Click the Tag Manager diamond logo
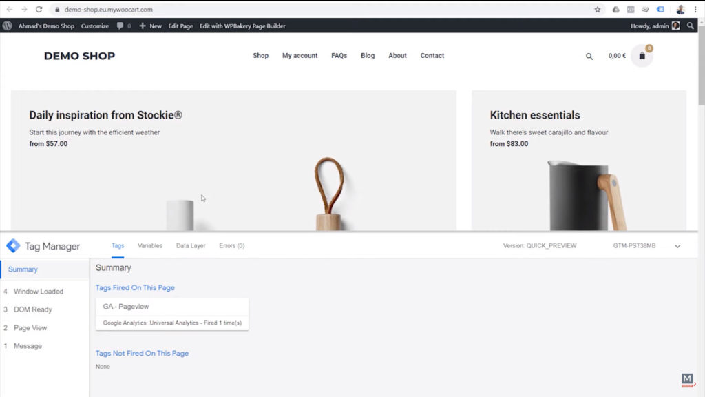The width and height of the screenshot is (705, 397). tap(12, 245)
